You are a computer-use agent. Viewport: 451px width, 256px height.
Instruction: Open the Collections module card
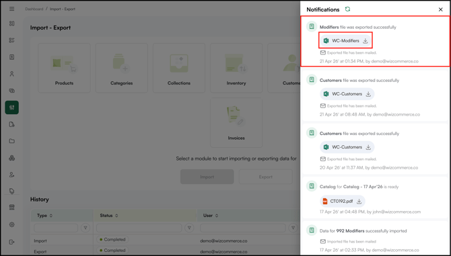179,68
